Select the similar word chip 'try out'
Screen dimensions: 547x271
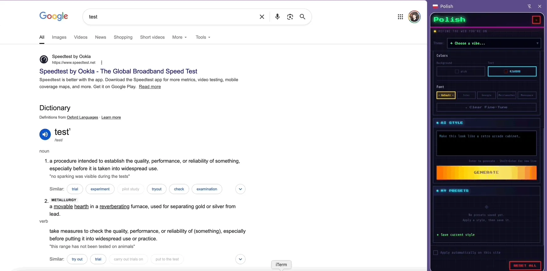pos(77,259)
